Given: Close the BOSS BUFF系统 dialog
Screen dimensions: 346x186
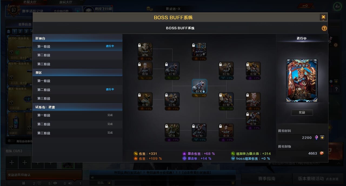Looking at the screenshot, I should pyautogui.click(x=323, y=17).
